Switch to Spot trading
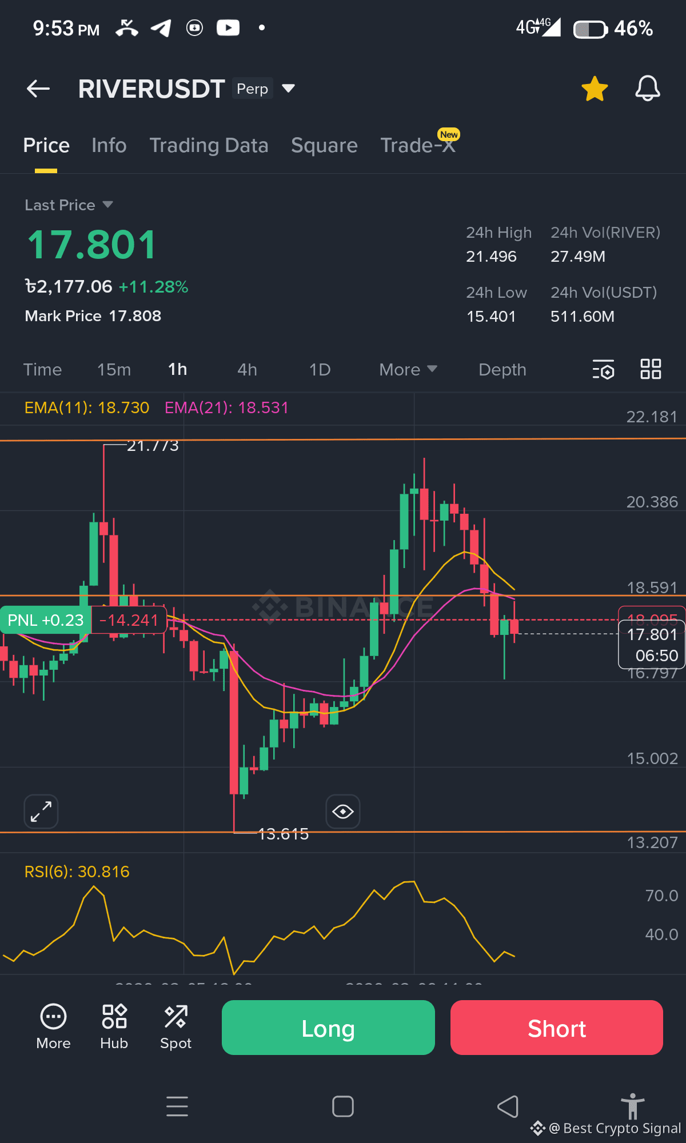686x1143 pixels. click(176, 1027)
